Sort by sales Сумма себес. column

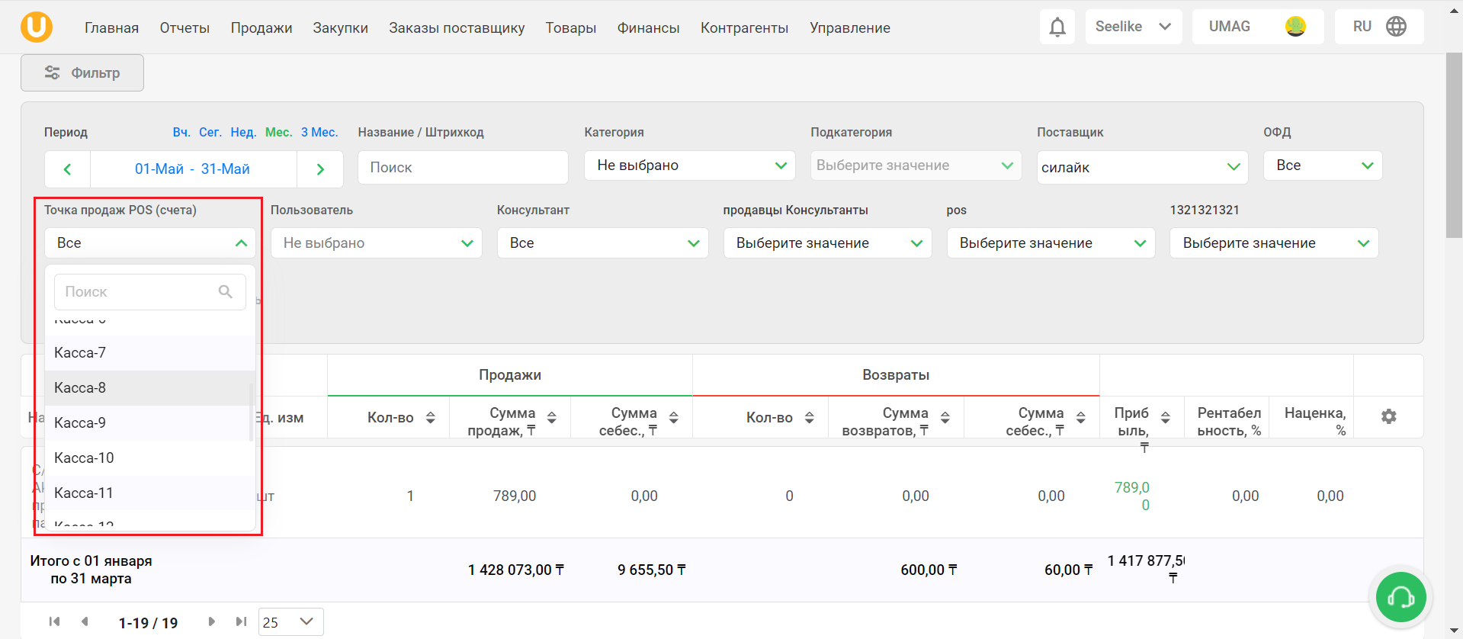[674, 418]
